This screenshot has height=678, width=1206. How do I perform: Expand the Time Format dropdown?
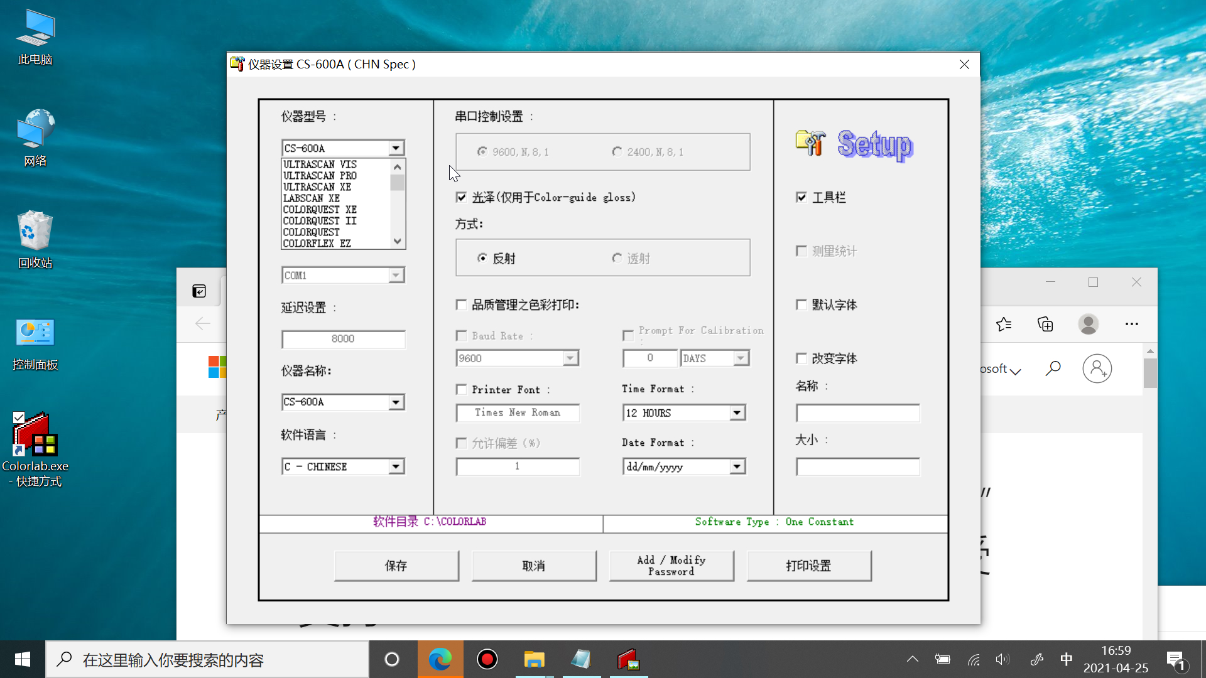[x=736, y=412]
